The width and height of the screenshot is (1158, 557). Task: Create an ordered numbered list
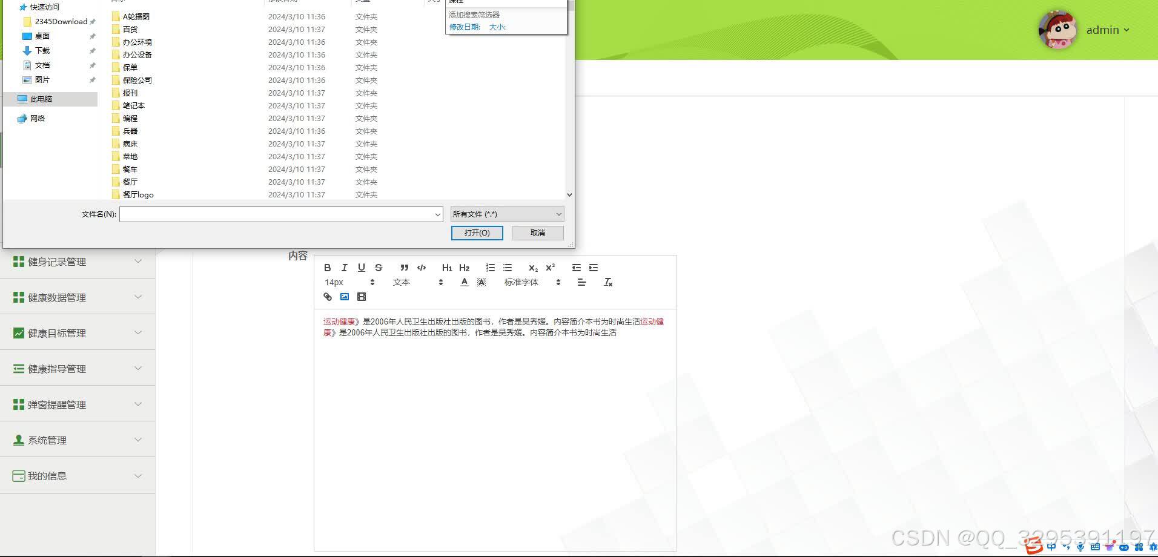click(x=491, y=268)
